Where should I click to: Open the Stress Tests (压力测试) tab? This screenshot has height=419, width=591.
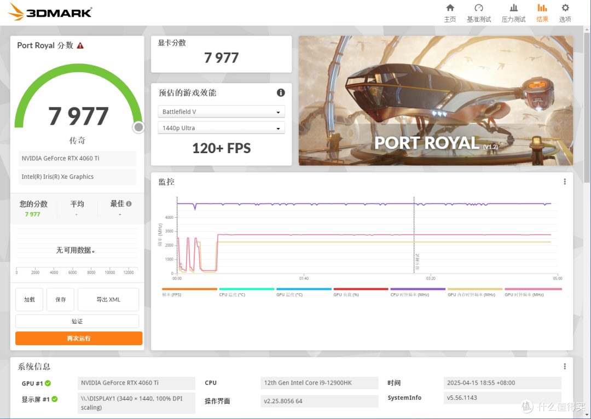pyautogui.click(x=513, y=13)
